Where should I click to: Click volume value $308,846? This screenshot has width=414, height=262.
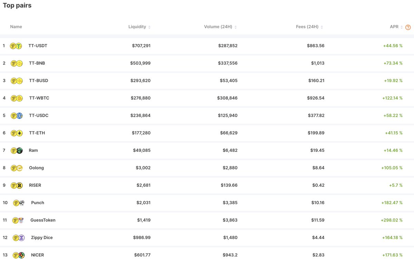(227, 98)
